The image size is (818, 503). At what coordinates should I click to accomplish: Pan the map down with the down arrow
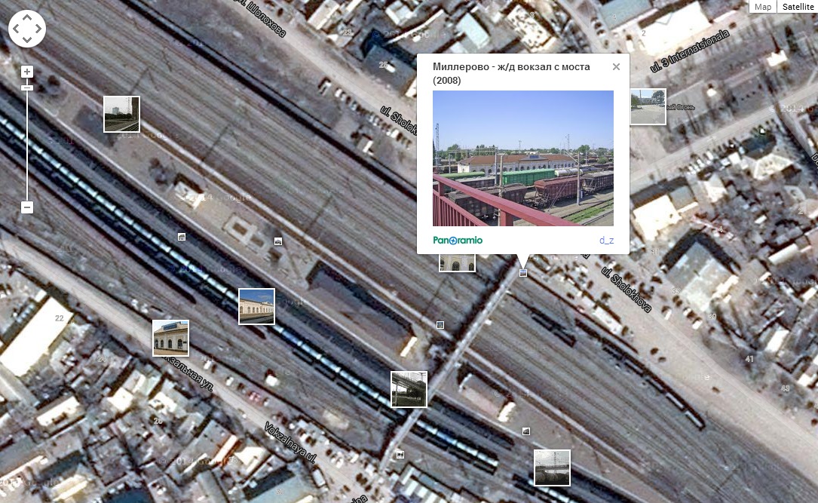[x=27, y=40]
